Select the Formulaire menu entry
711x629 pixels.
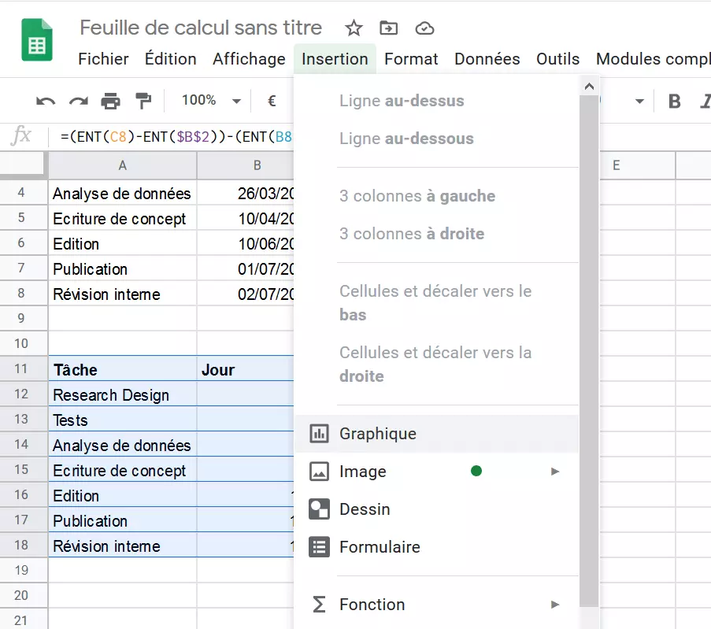(437, 547)
